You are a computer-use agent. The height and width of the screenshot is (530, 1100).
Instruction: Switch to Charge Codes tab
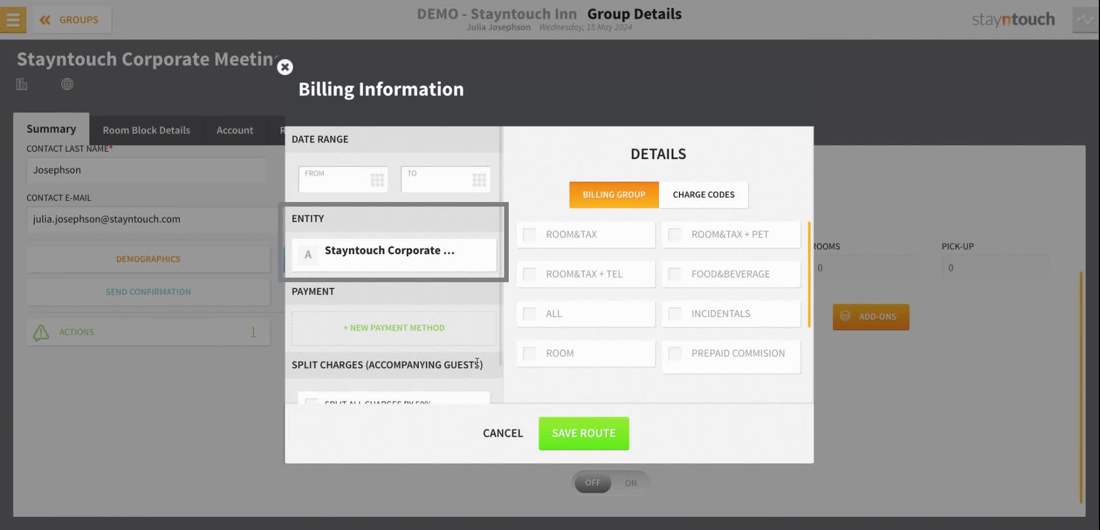[x=704, y=195]
